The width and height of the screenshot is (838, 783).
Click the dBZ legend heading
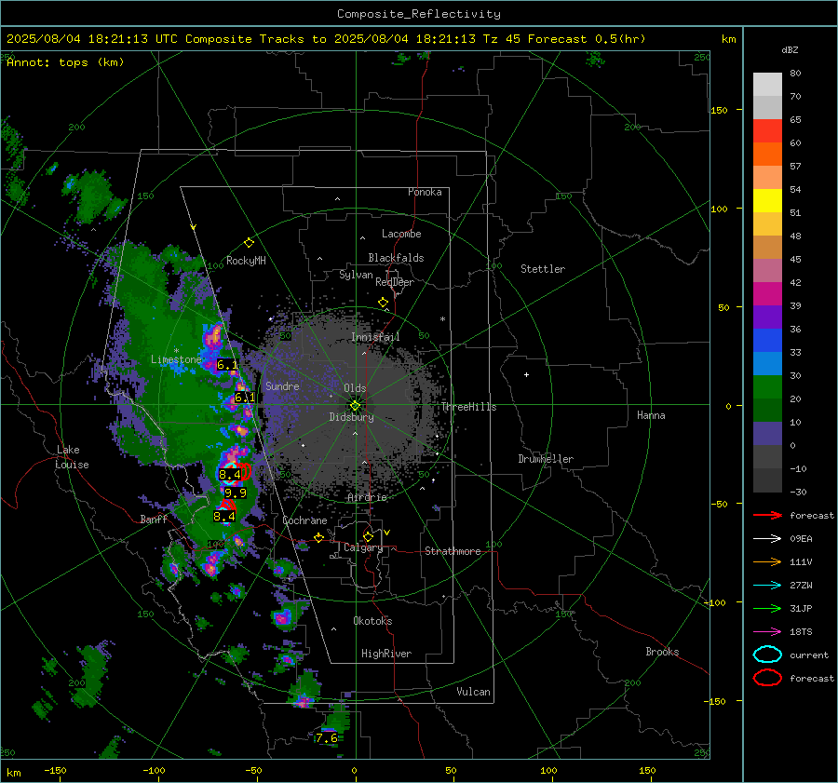pyautogui.click(x=790, y=49)
